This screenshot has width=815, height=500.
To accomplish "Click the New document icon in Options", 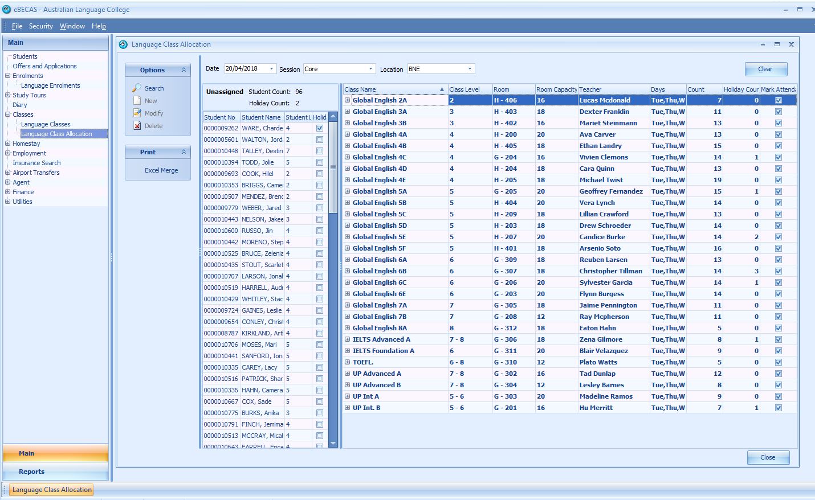I will coord(137,101).
